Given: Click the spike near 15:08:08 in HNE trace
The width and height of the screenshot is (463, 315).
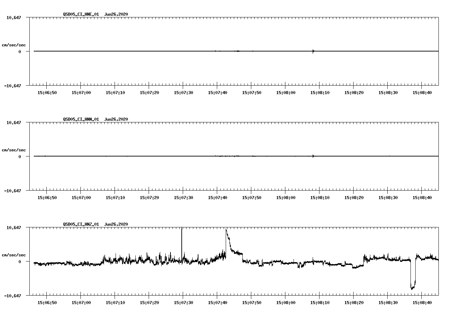Looking at the screenshot, I should [313, 51].
